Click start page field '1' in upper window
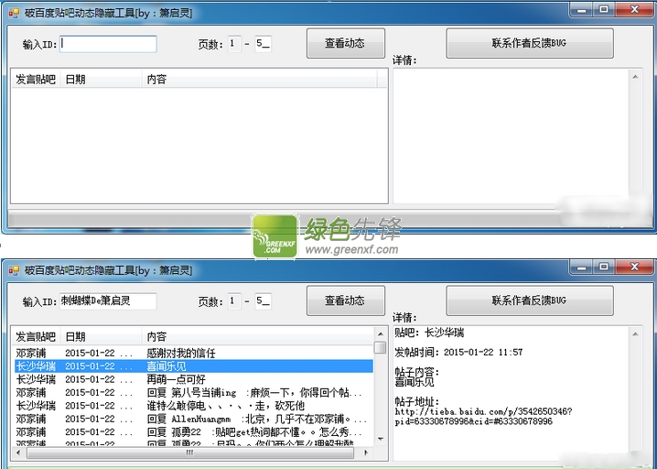Viewport: 657px width, 469px height. pyautogui.click(x=234, y=44)
